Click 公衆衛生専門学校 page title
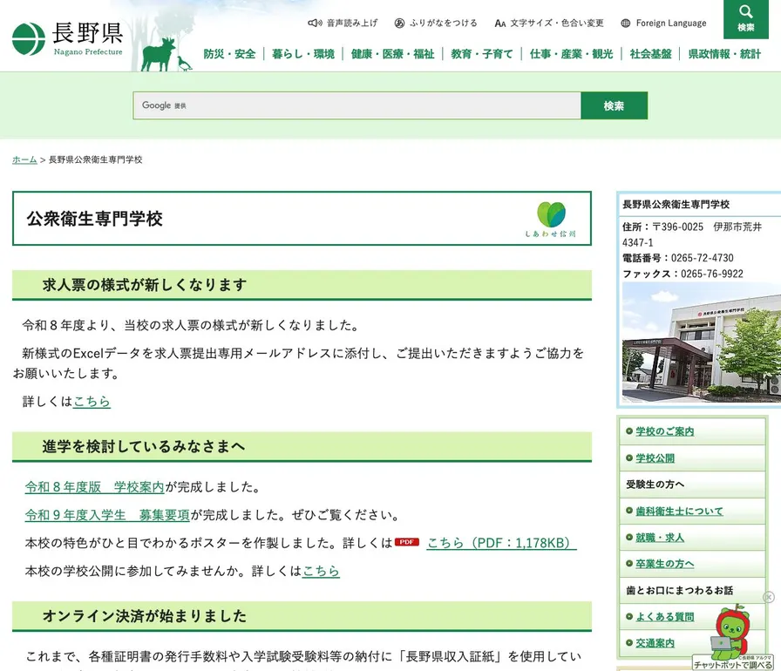 click(95, 219)
